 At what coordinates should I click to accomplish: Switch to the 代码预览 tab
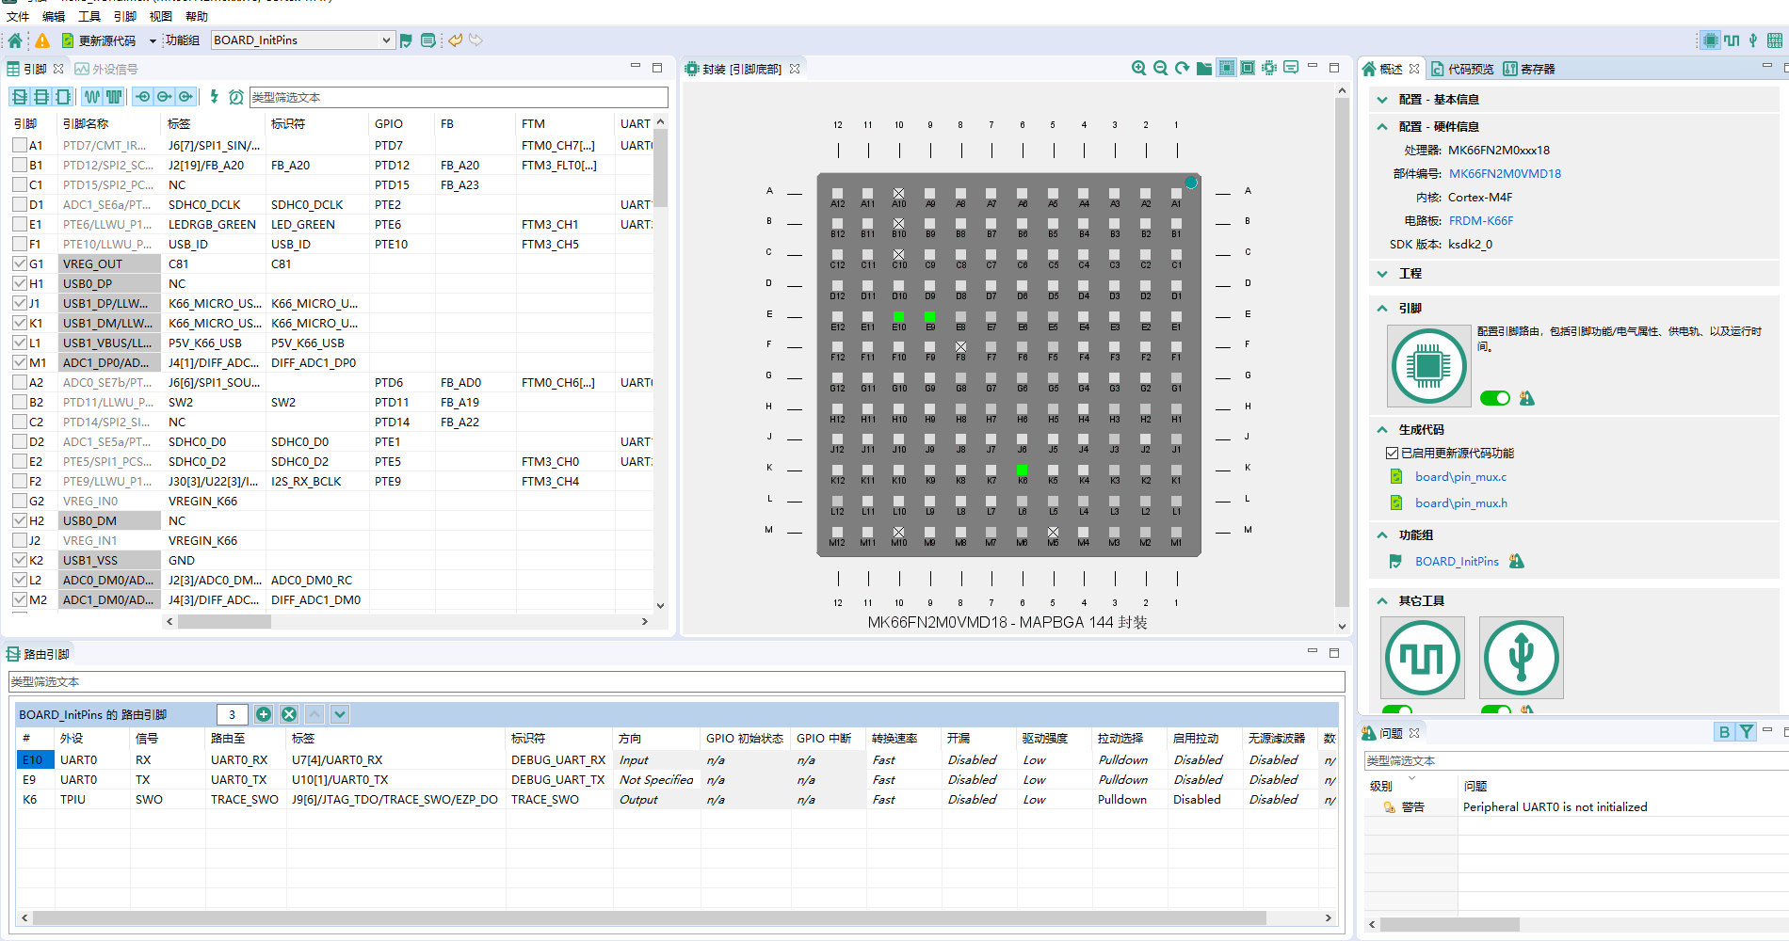[x=1473, y=68]
